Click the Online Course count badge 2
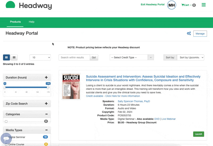Screen dimensions: 213x146 pyautogui.click(x=46, y=144)
